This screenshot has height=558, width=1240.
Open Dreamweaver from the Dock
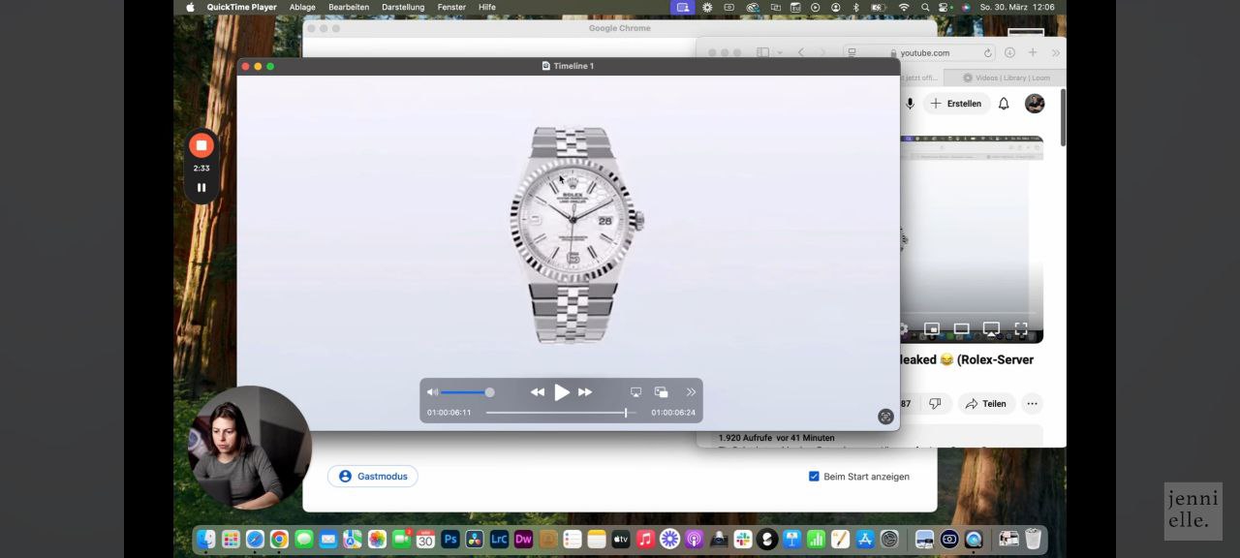click(x=523, y=540)
